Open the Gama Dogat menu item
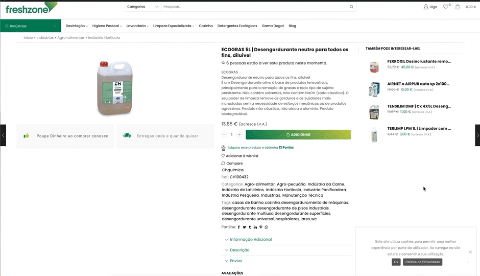Viewport: 480px width, 276px height. point(273,26)
